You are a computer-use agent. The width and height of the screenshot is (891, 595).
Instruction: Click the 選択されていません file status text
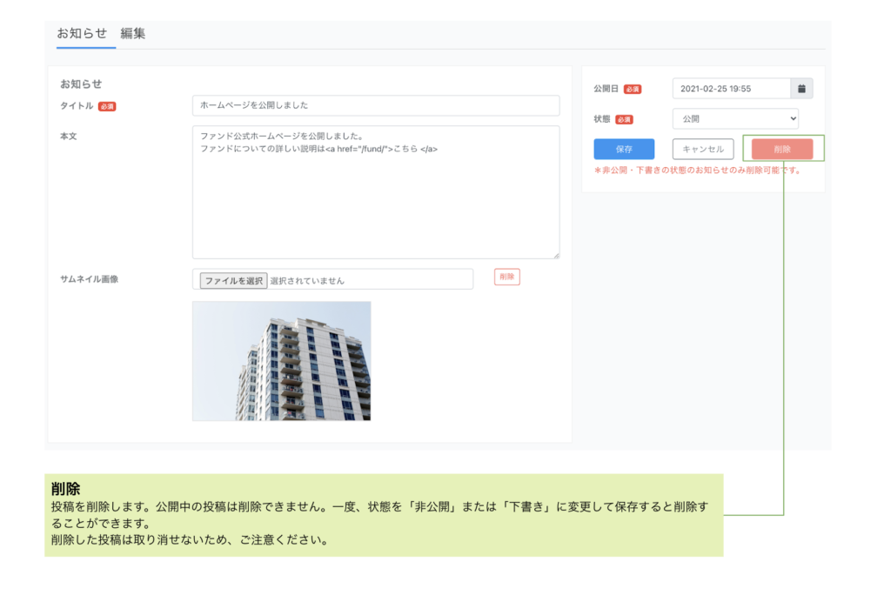pyautogui.click(x=307, y=281)
